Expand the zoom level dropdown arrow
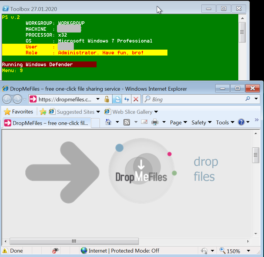Screen dimensions: 264x257 248,251
